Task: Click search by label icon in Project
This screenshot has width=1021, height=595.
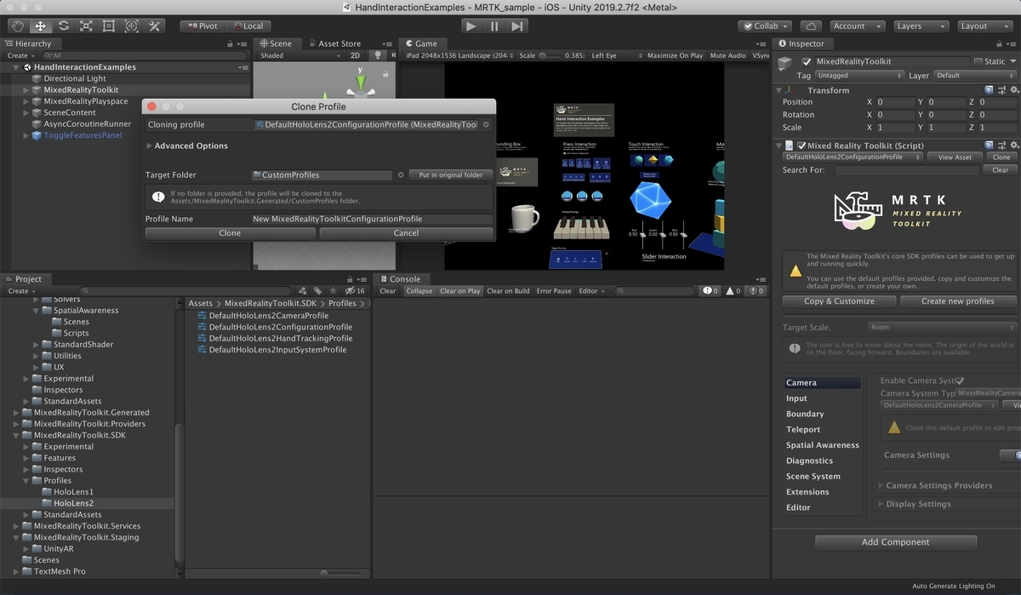Action: (x=317, y=291)
